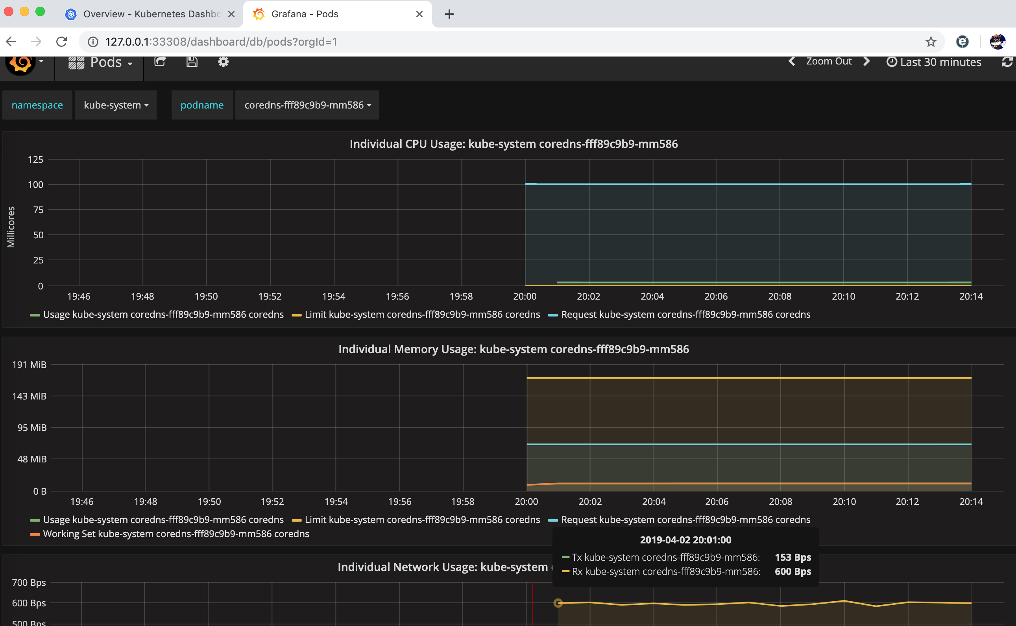Click the Zoom Out button

(x=828, y=61)
